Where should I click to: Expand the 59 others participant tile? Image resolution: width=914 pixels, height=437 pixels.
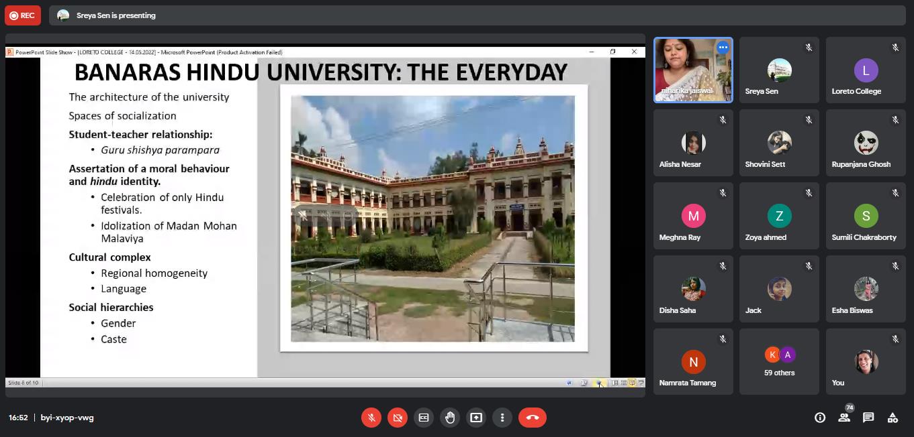click(x=779, y=361)
